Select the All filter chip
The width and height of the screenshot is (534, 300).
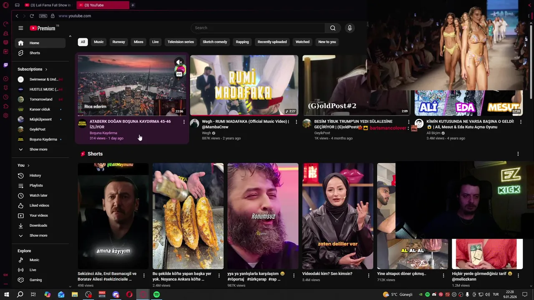(x=83, y=42)
